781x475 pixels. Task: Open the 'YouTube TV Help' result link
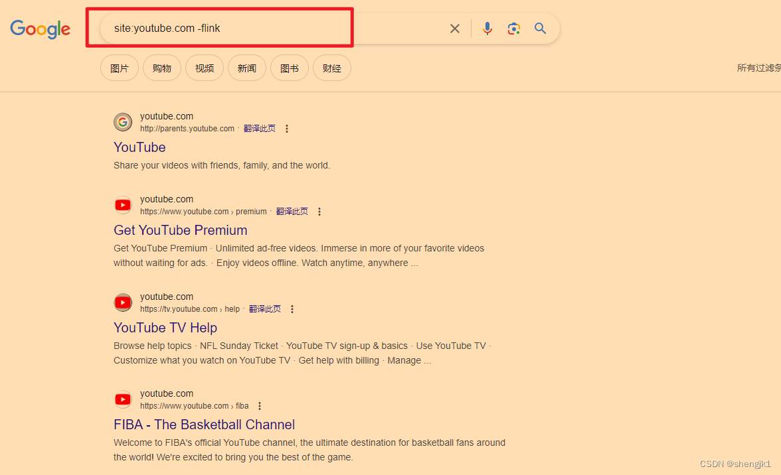165,328
